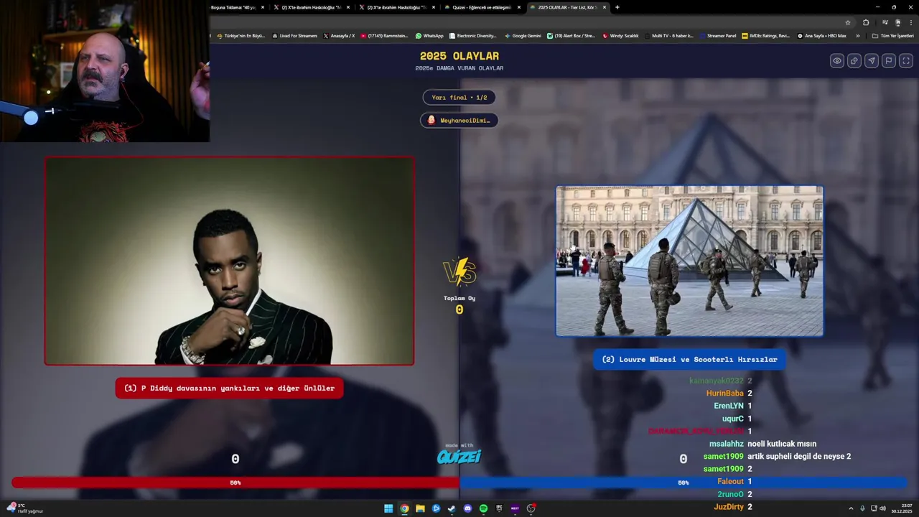Open the Anasayfa / X bookmark
The height and width of the screenshot is (517, 919).
click(x=339, y=35)
